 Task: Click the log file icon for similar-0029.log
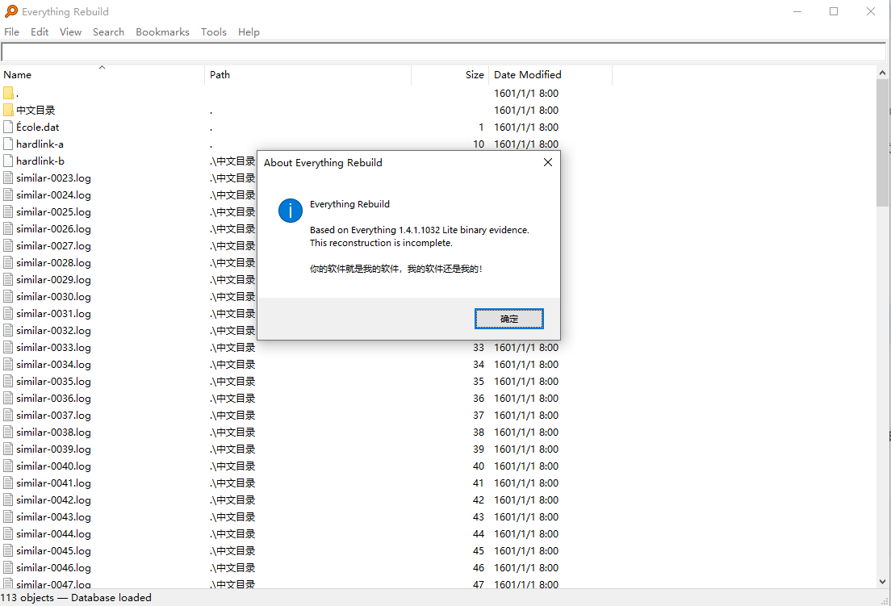click(x=8, y=279)
